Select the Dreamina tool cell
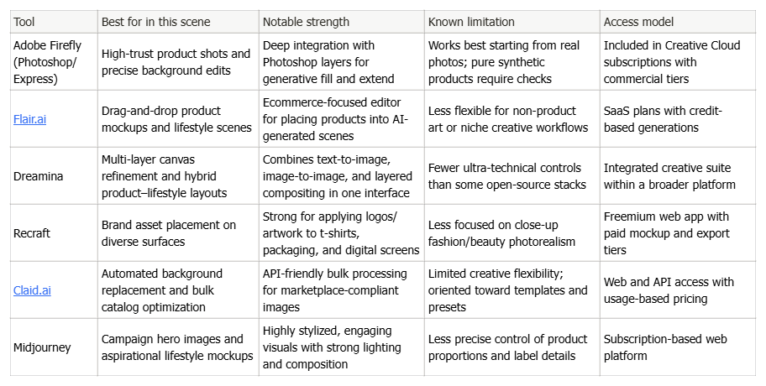Screen dimensions: 766x386 pyautogui.click(x=54, y=176)
